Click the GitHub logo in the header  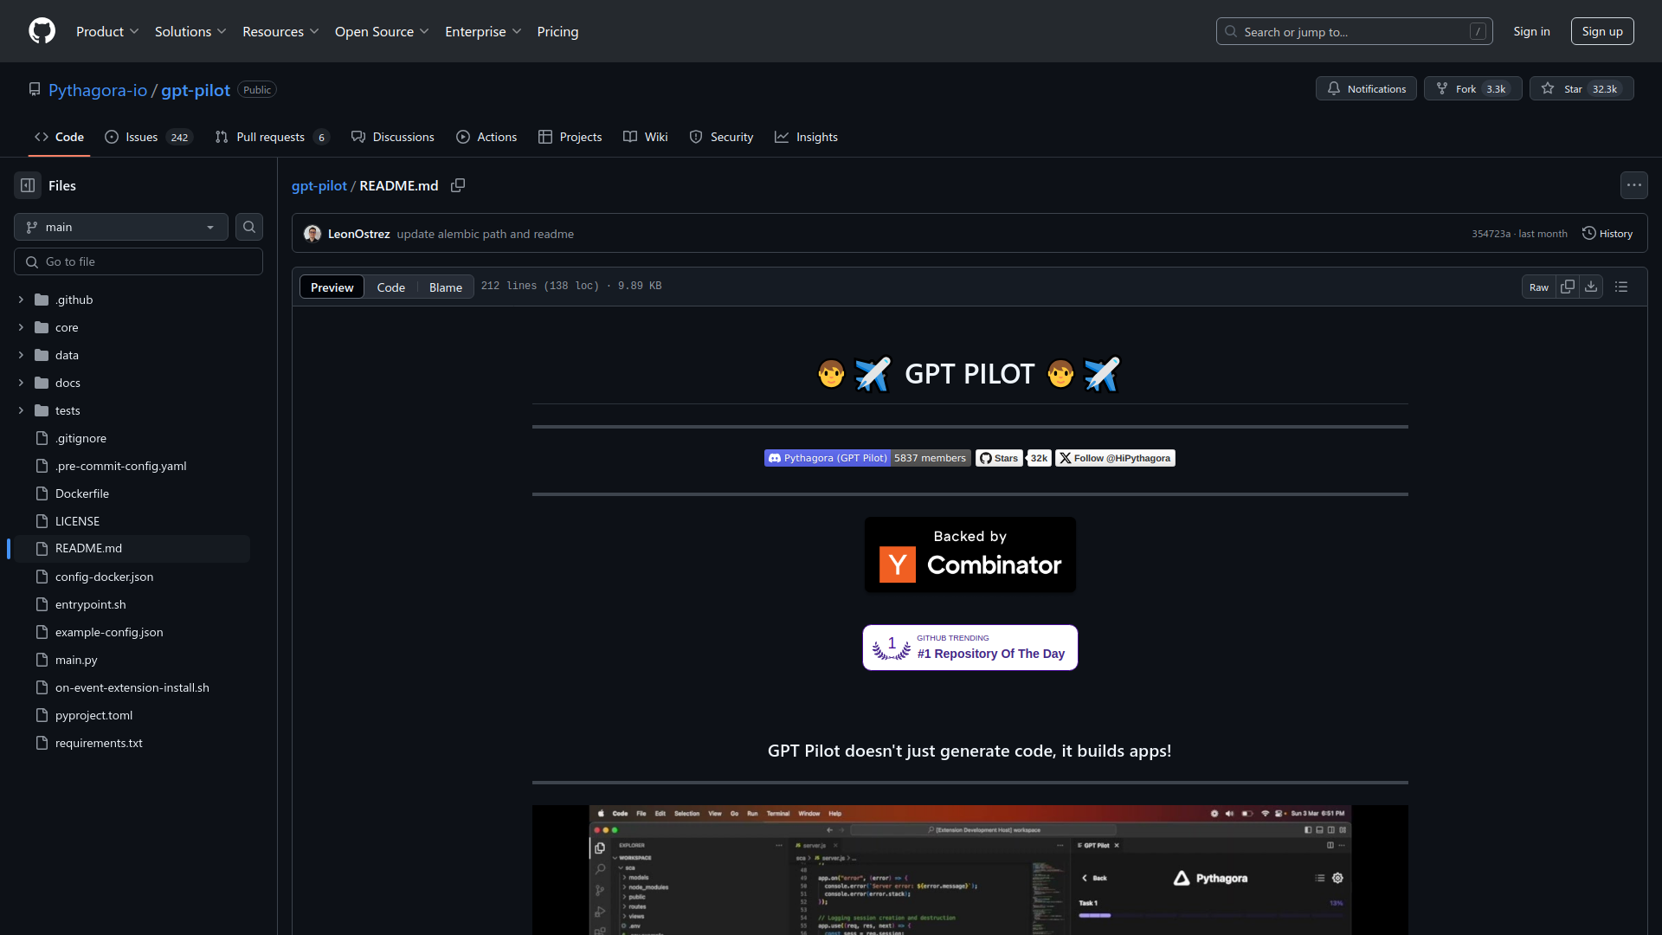(x=42, y=31)
